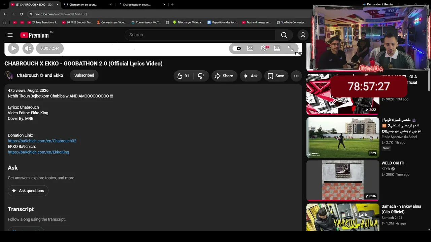Like the video (91 likes)
The height and width of the screenshot is (242, 431).
pyautogui.click(x=183, y=76)
